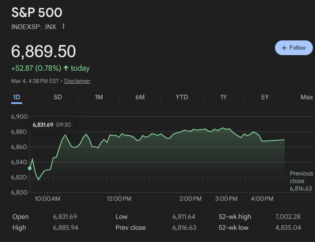
Task: Select the 1D range tab
Action: coord(16,97)
